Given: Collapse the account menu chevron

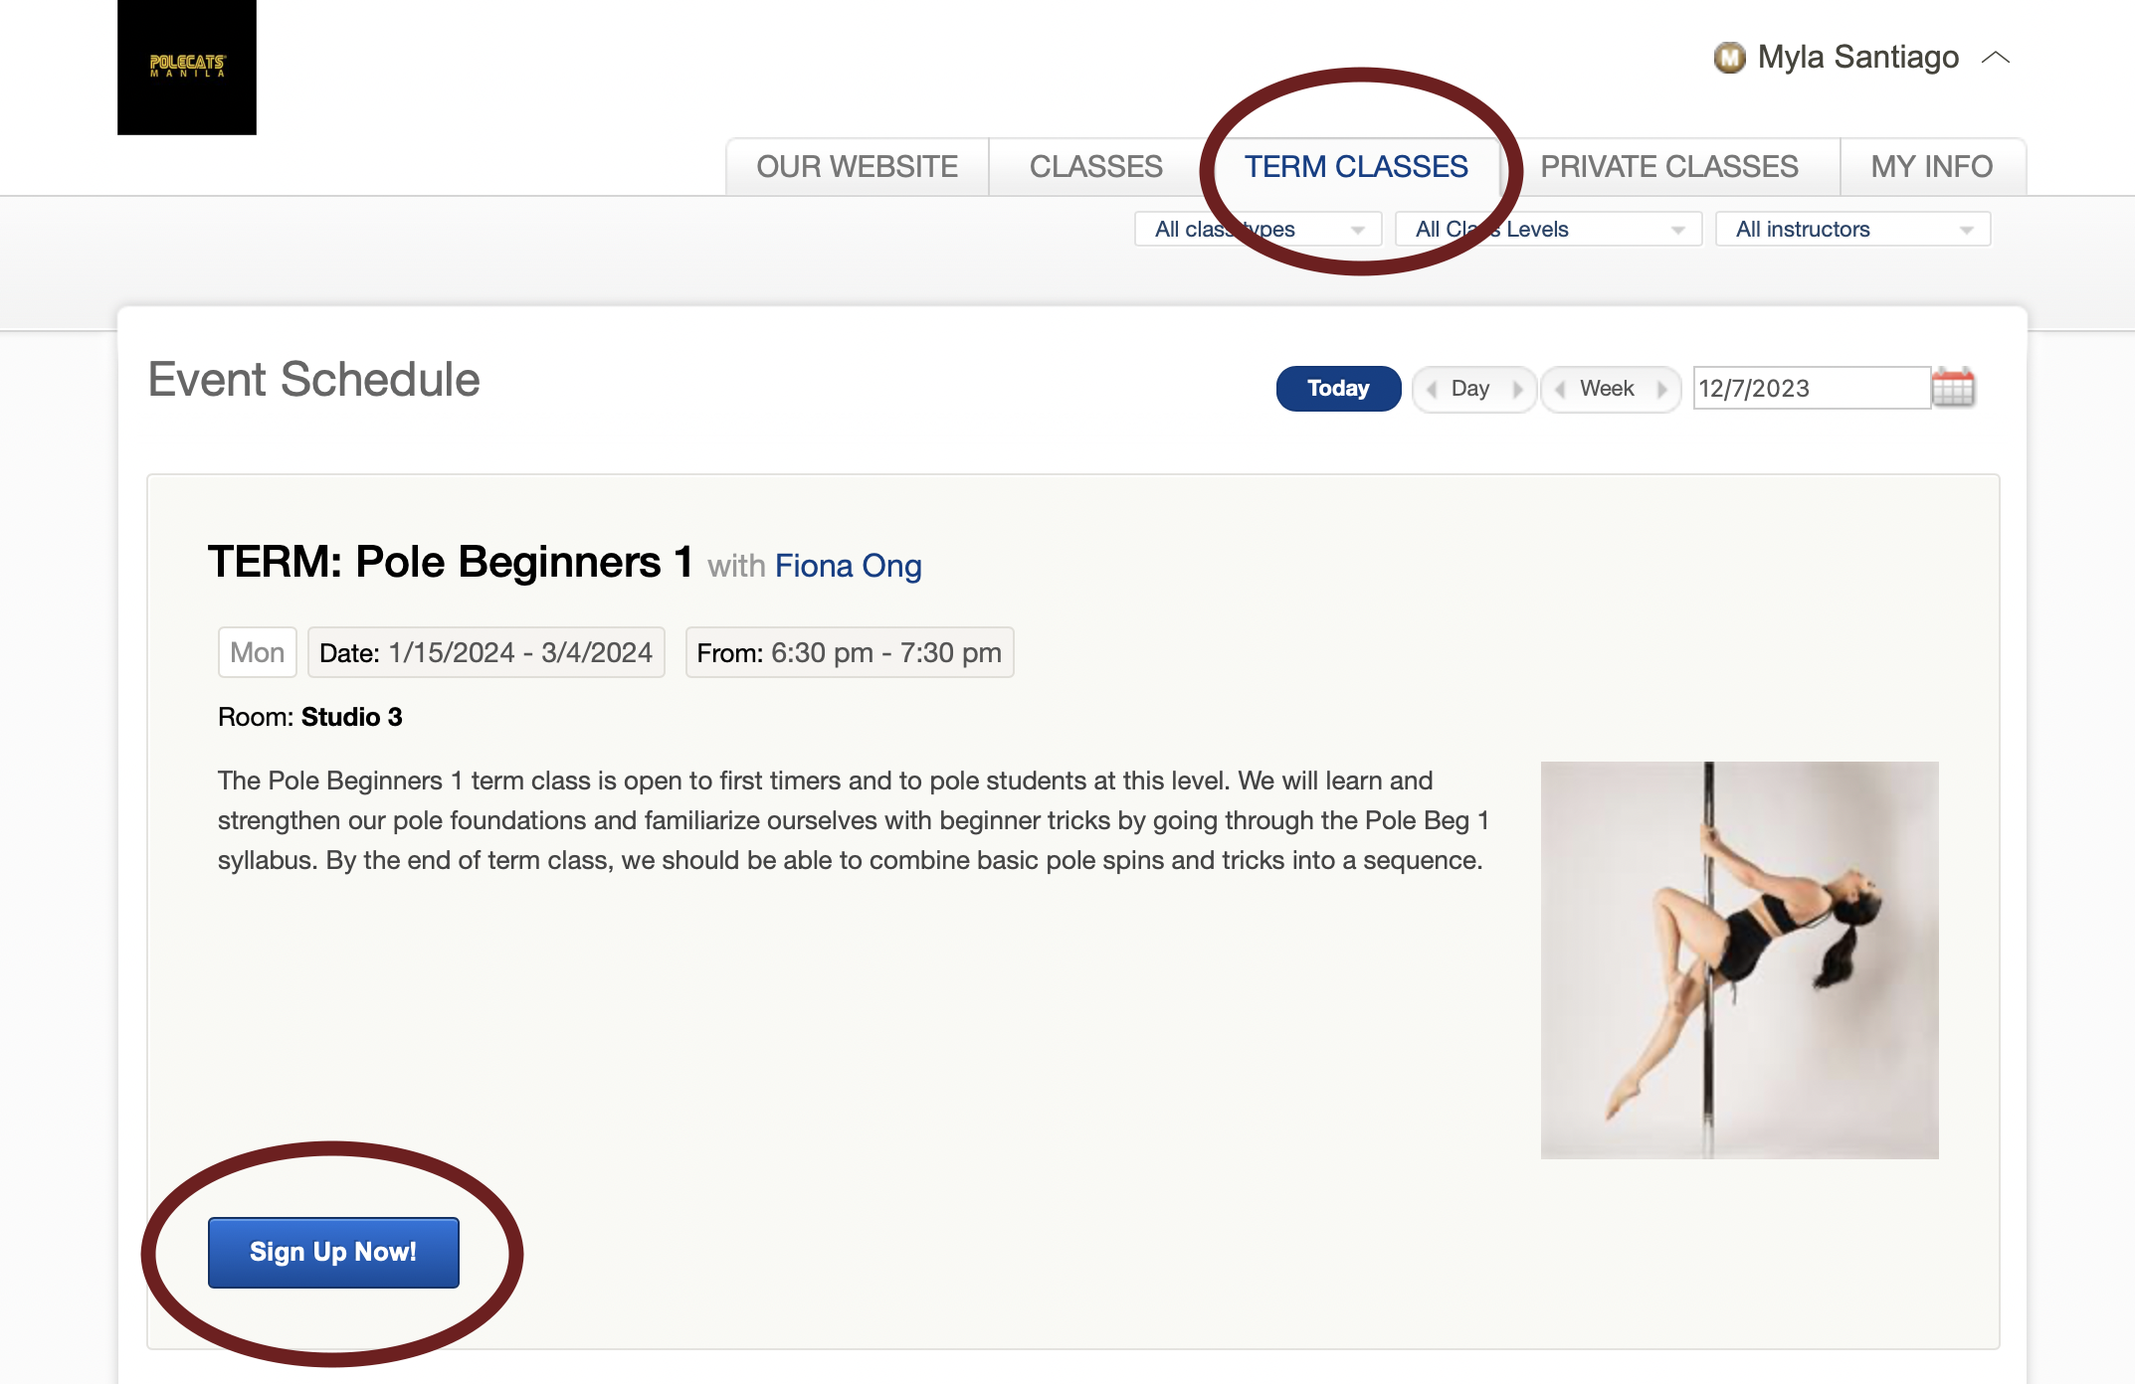Looking at the screenshot, I should [1995, 58].
